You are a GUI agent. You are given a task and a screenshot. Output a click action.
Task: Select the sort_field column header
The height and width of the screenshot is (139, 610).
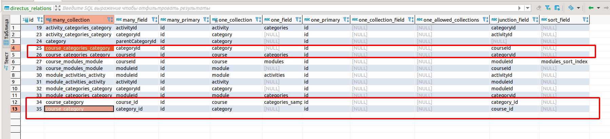click(x=565, y=20)
